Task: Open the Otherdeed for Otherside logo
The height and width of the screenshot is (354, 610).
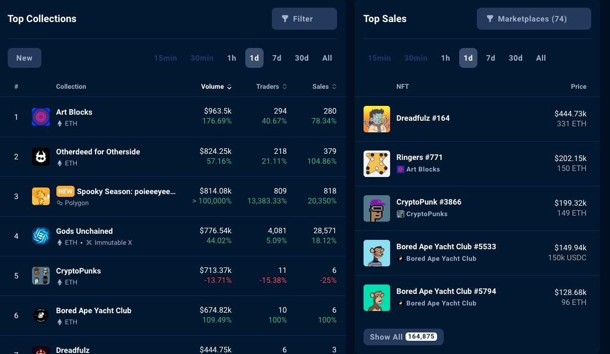Action: (x=41, y=157)
